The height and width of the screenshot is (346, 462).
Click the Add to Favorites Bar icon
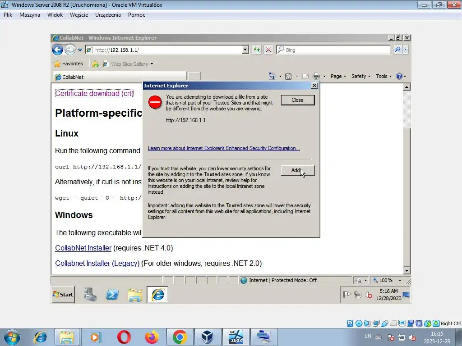[x=95, y=64]
